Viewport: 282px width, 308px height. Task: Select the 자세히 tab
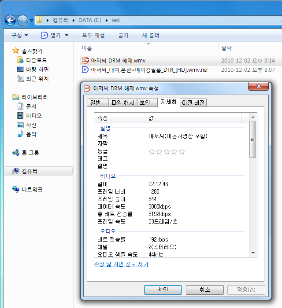coord(168,102)
